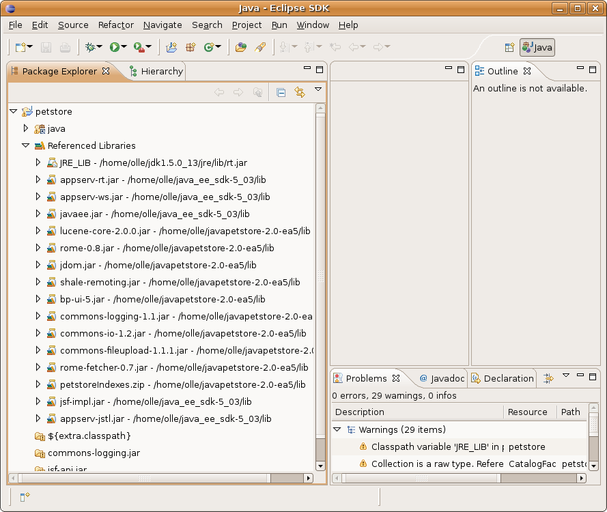This screenshot has height=512, width=607.
Task: Click the Package Explorer vertical scrollbar down arrow
Action: click(x=320, y=466)
